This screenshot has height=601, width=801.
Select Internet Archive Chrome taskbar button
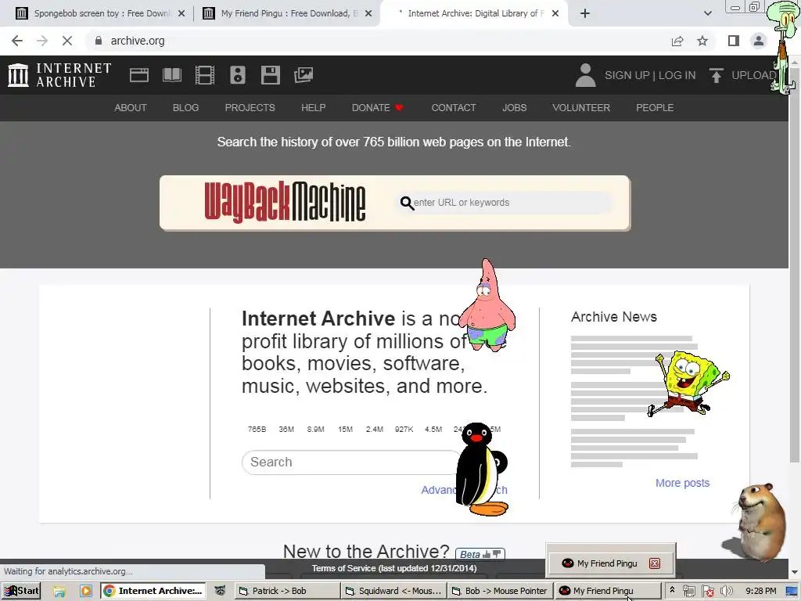click(x=153, y=591)
